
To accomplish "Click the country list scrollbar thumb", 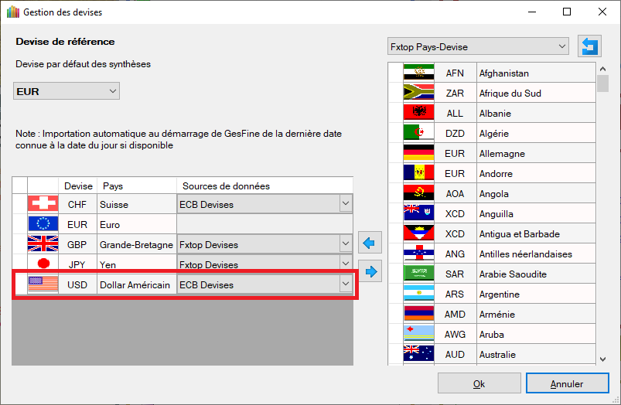I will (602, 83).
